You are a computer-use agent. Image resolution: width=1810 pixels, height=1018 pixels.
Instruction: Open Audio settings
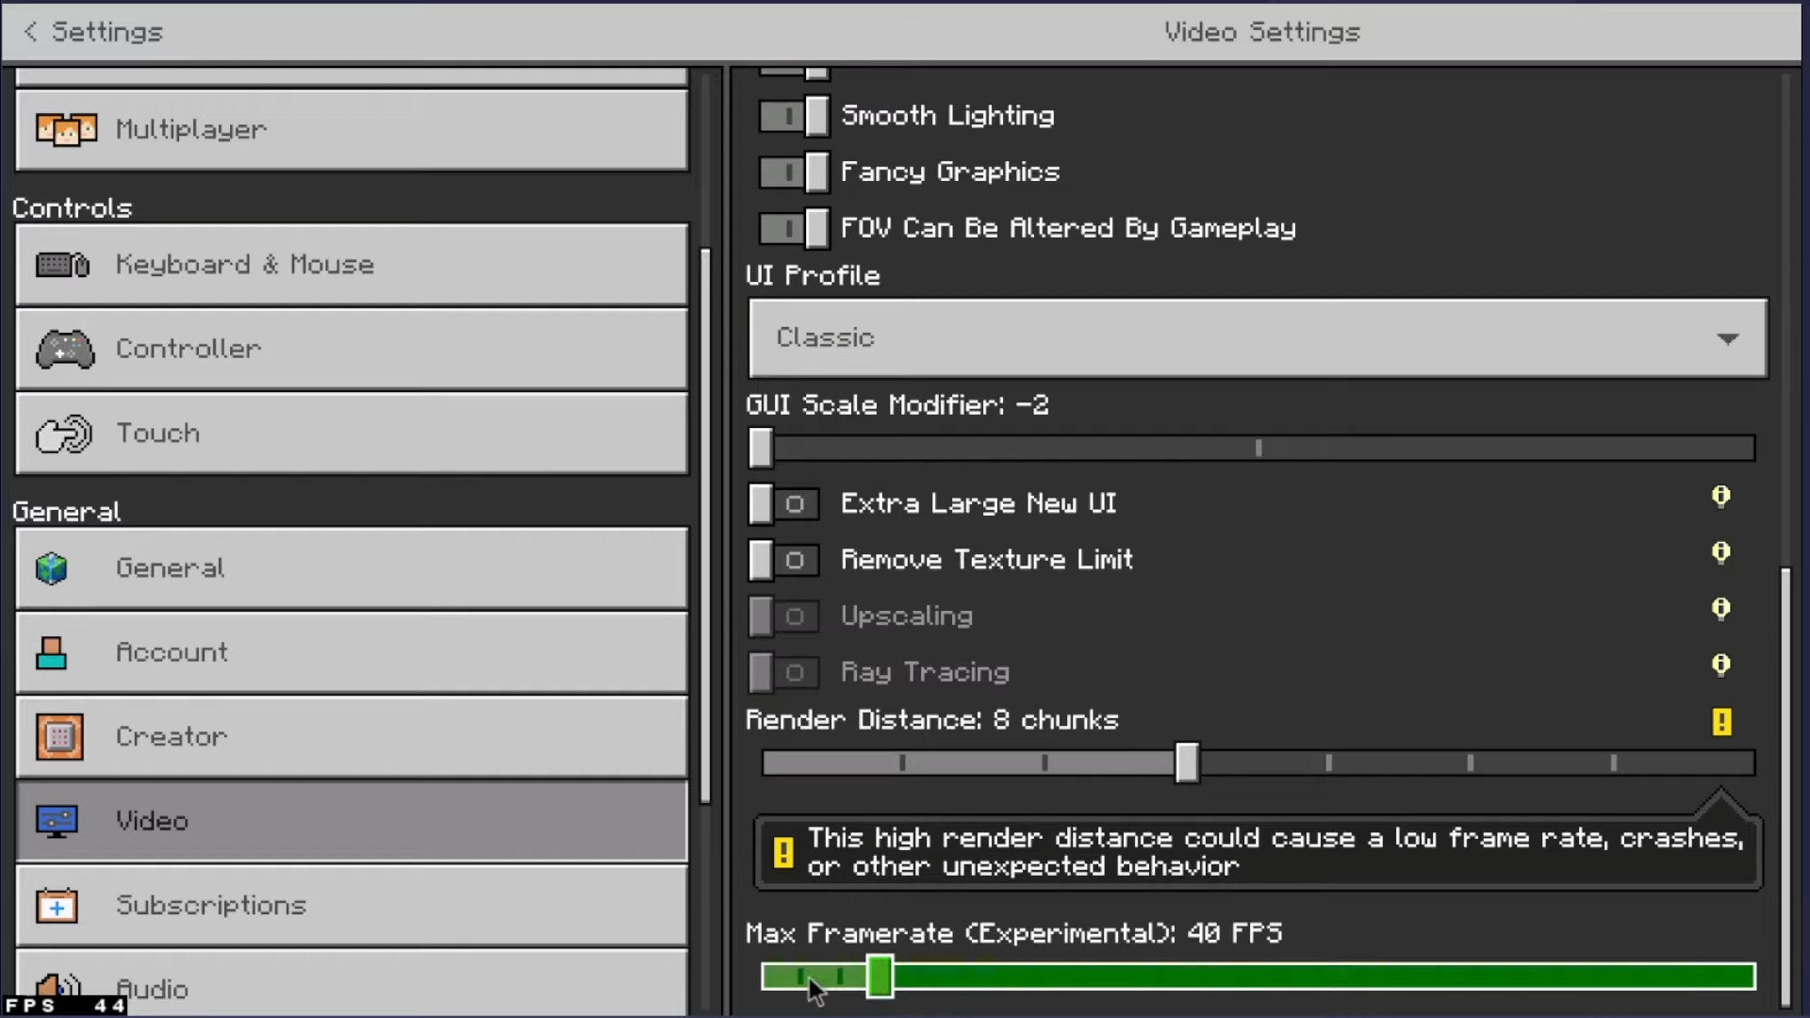(352, 984)
